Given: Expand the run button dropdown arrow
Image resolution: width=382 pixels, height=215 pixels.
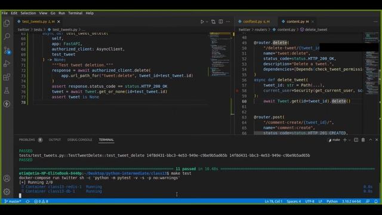Looking at the screenshot, I should pos(207,21).
